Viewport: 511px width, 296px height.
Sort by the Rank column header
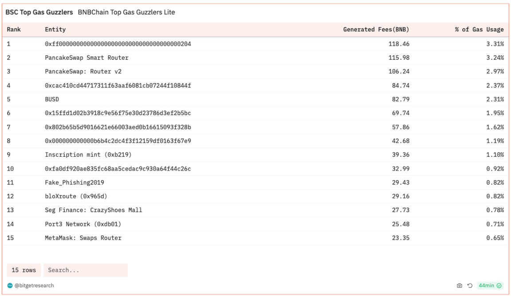14,30
